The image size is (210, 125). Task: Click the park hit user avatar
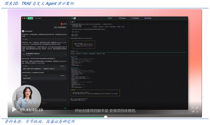pyautogui.click(x=62, y=24)
